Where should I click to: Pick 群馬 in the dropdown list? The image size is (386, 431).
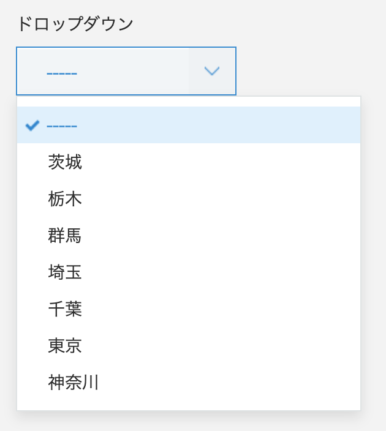pos(65,236)
